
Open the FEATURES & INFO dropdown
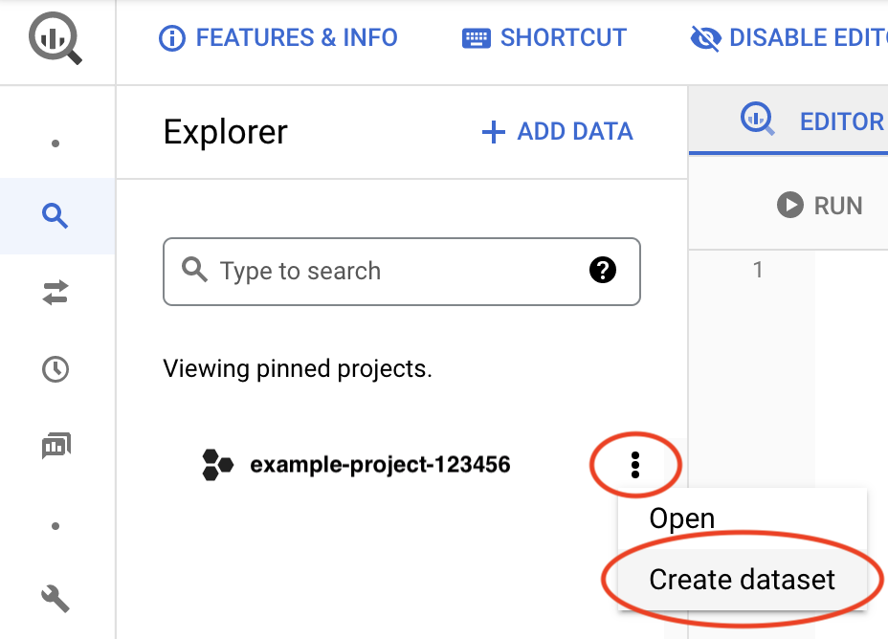(277, 37)
